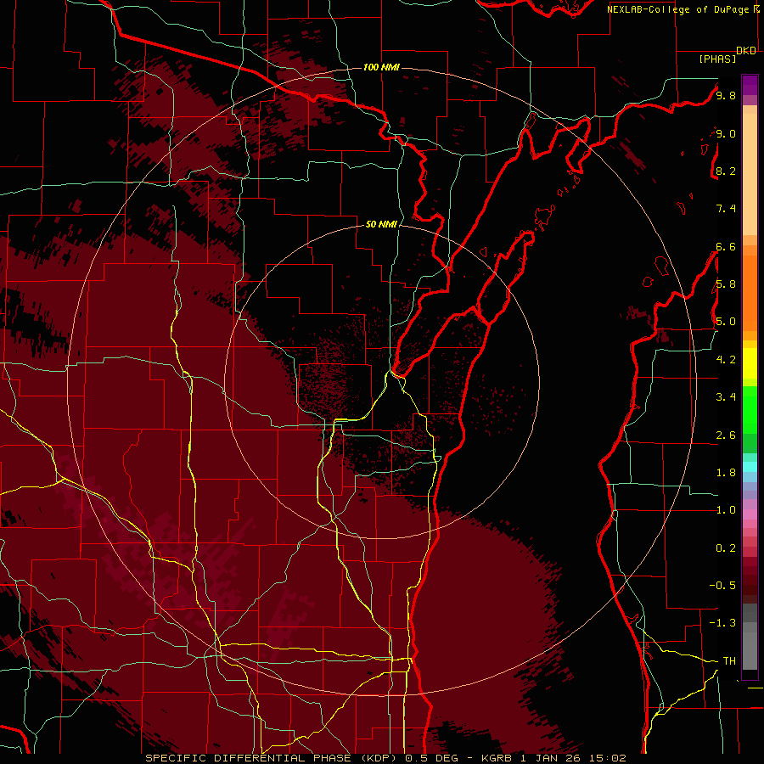Click the 4.2 legend value
Viewport: 764px width, 764px height.
click(x=726, y=360)
